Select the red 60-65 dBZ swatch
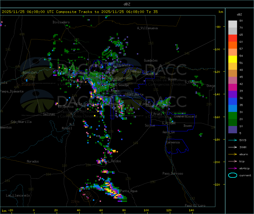This screenshot has height=214, width=254. (233, 38)
